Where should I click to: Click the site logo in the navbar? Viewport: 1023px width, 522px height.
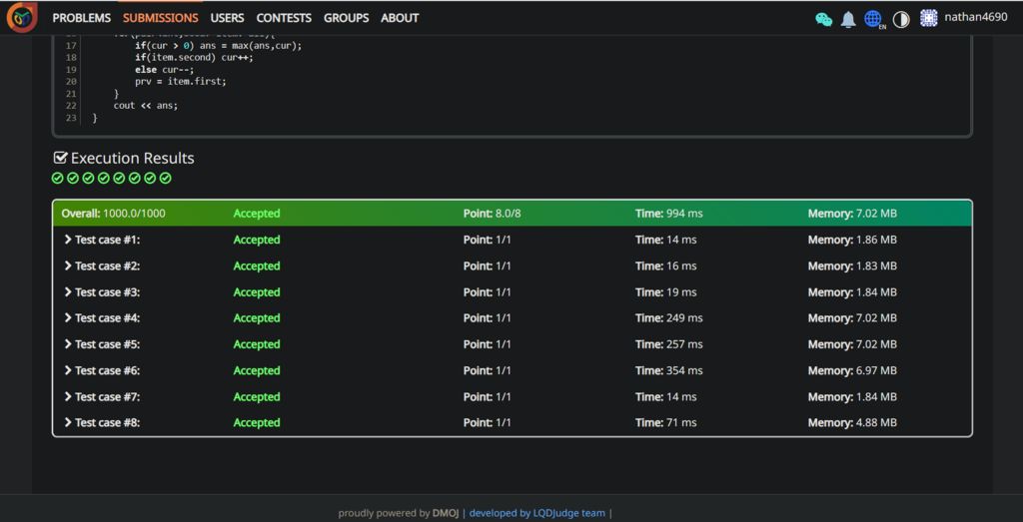(22, 17)
